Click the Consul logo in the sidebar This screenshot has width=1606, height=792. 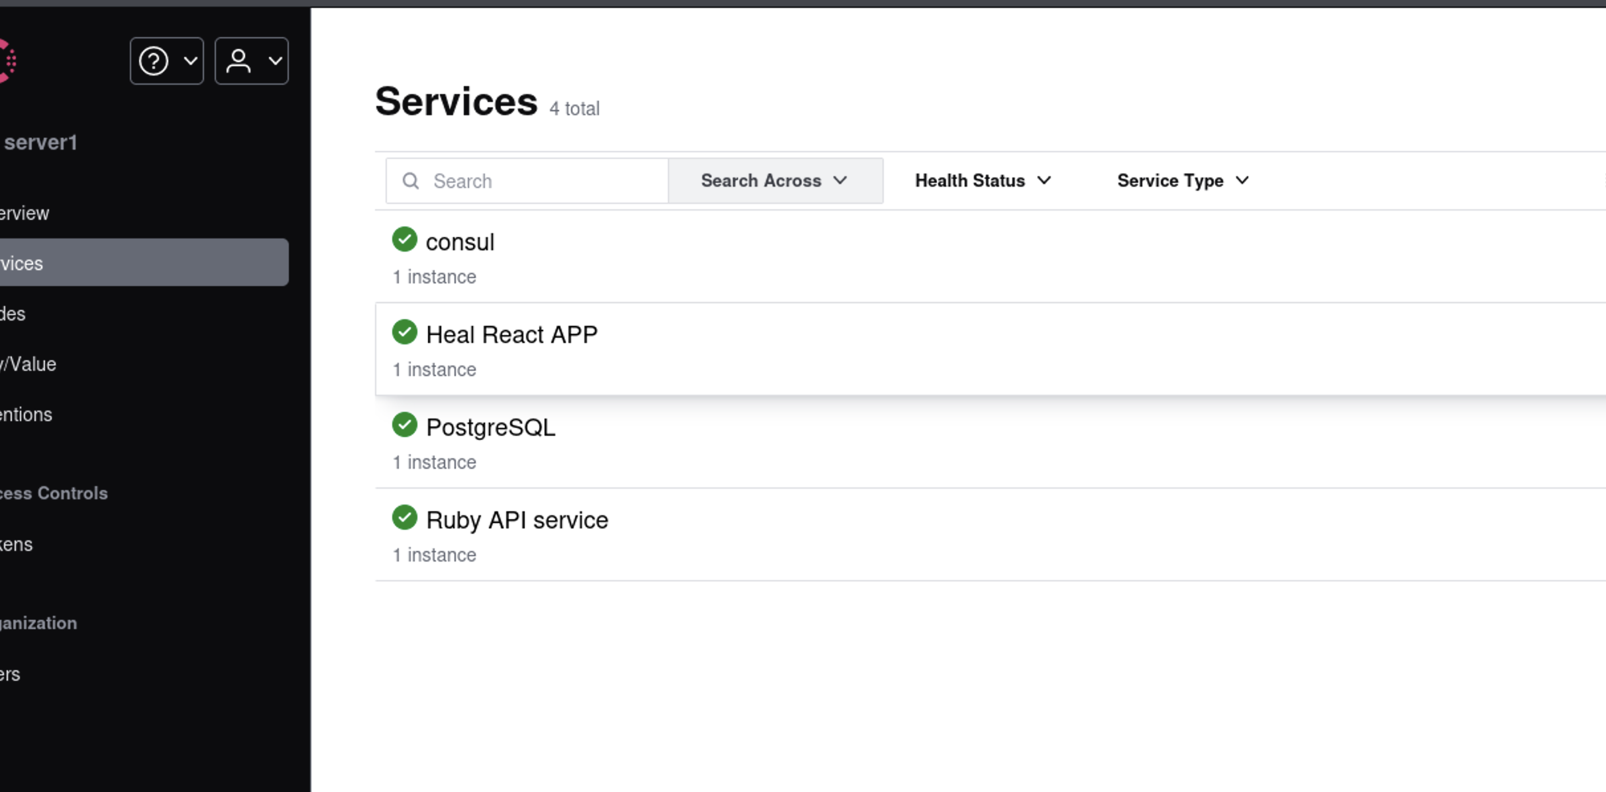(x=7, y=61)
